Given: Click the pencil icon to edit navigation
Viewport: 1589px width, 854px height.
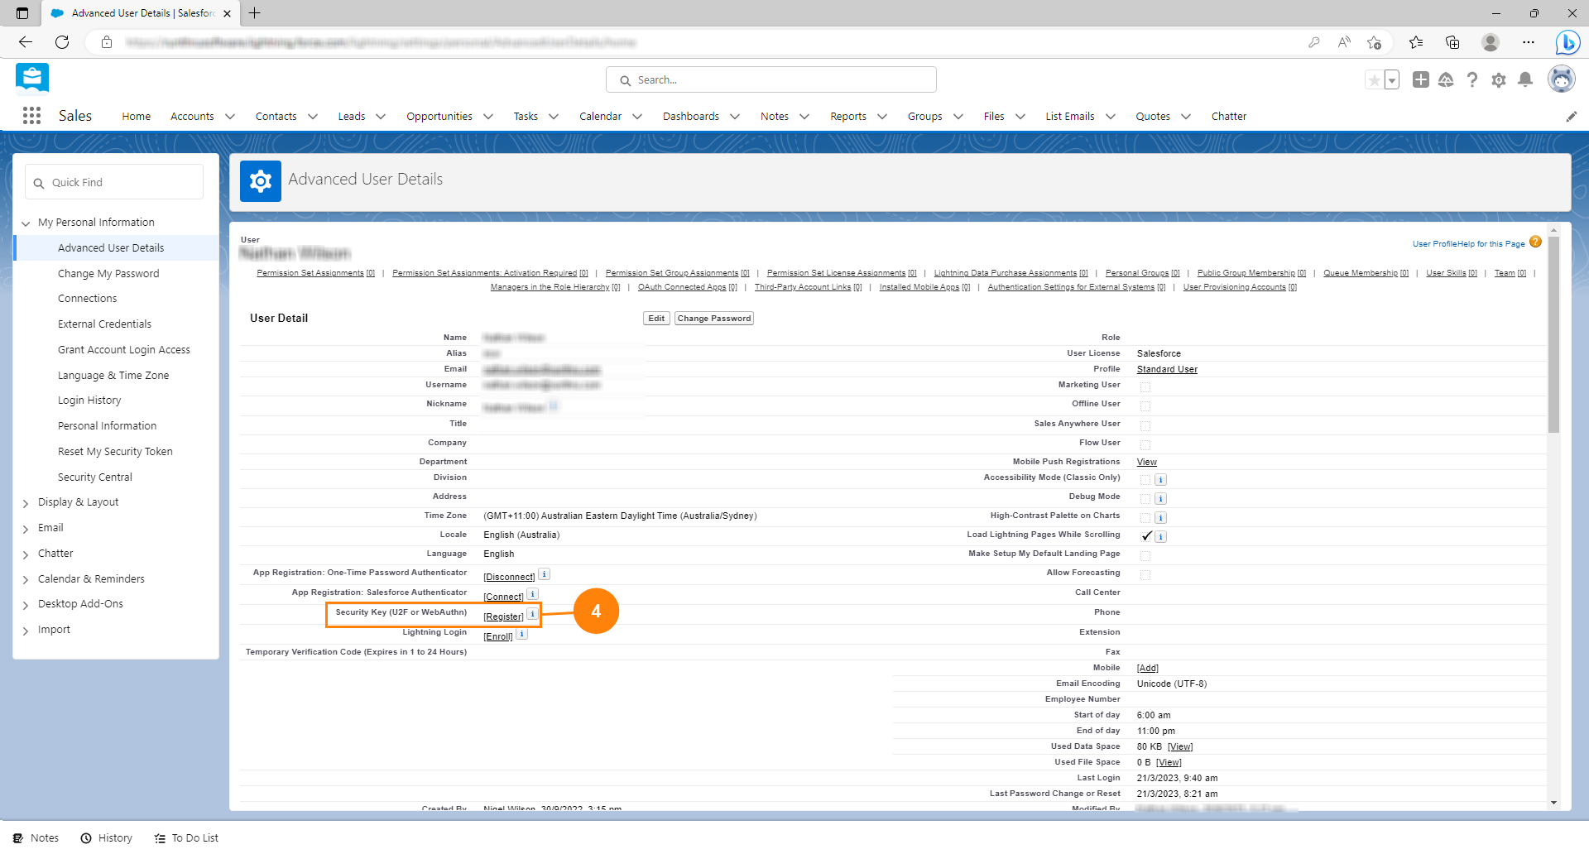Looking at the screenshot, I should coord(1571,117).
